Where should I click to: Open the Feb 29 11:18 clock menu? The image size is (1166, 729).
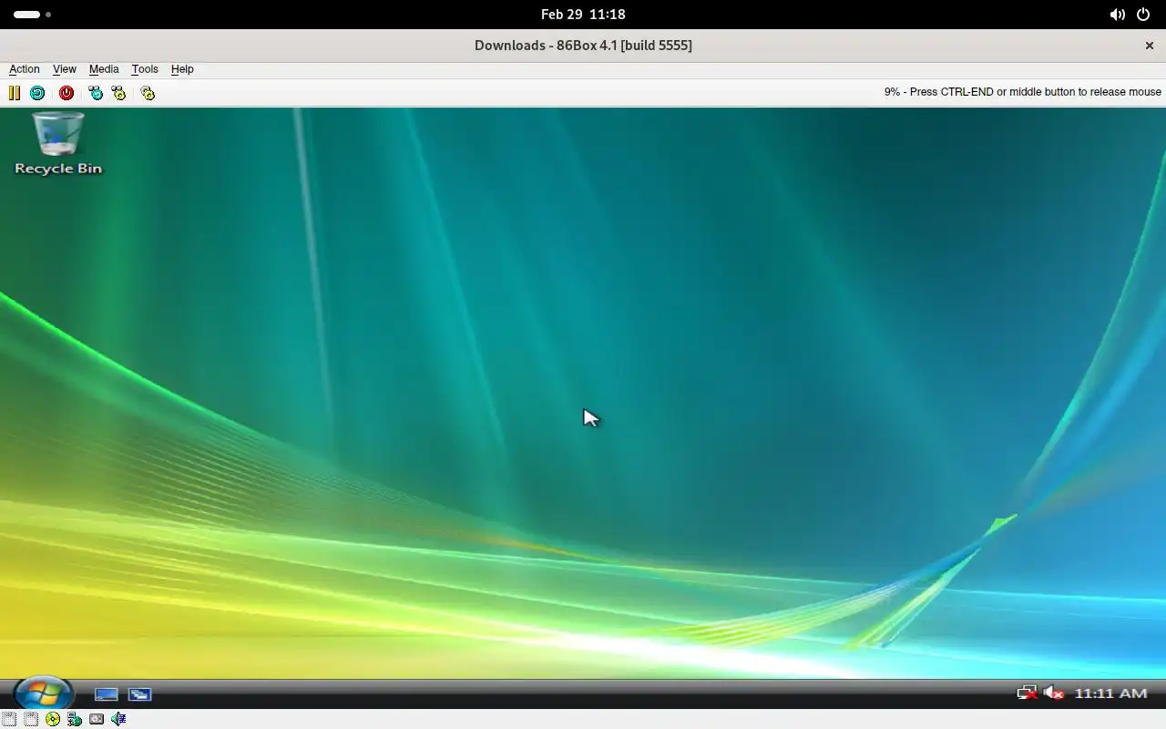point(583,15)
